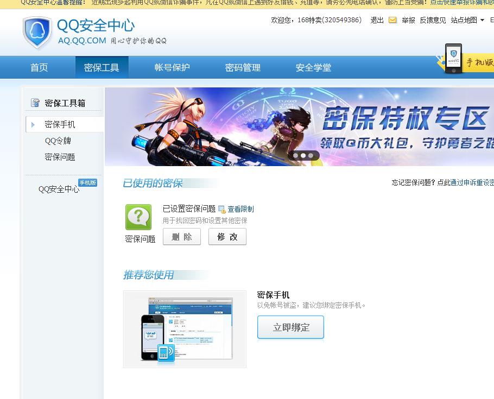Open the 帐号保护 navigation tab
The width and height of the screenshot is (494, 399).
(172, 67)
